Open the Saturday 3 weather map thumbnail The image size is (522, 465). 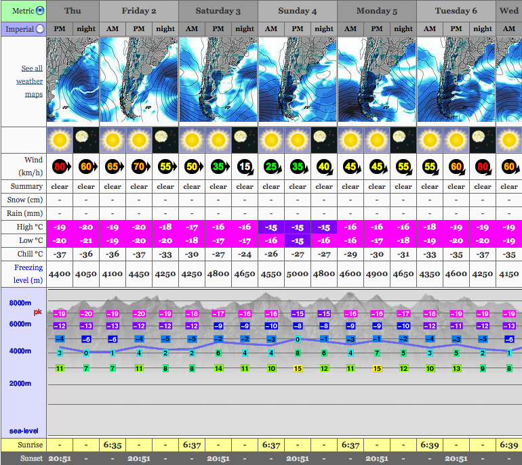pyautogui.click(x=218, y=80)
